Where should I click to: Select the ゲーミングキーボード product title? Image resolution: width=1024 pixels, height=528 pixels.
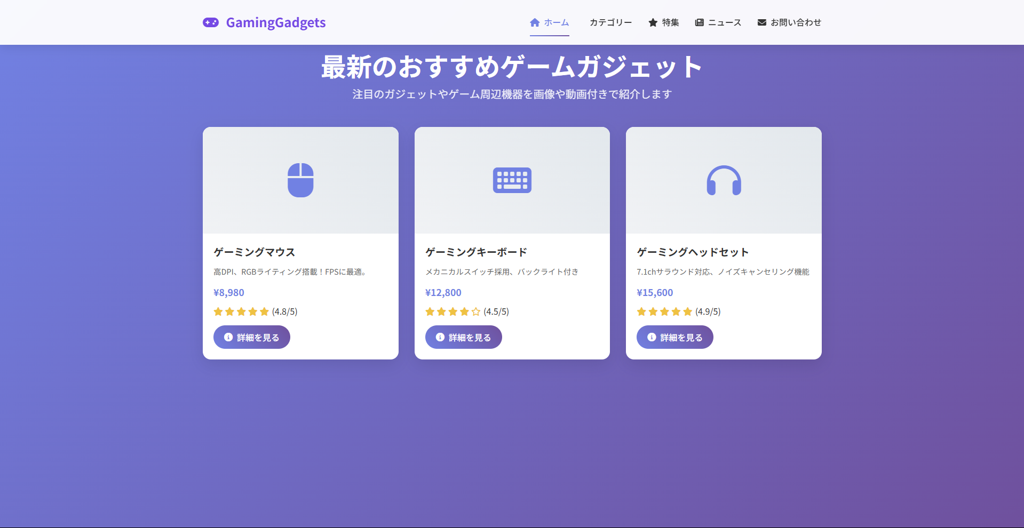pyautogui.click(x=476, y=252)
